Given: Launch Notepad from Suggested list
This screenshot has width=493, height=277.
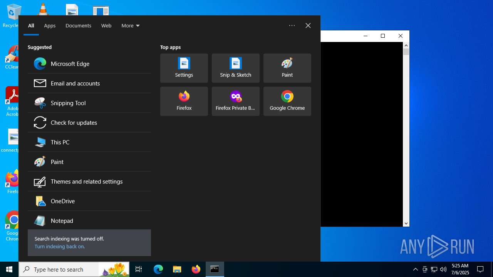Looking at the screenshot, I should coord(89,221).
